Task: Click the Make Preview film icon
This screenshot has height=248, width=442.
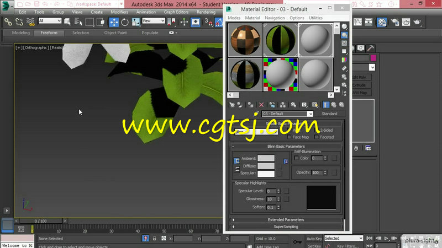Action: tap(344, 68)
